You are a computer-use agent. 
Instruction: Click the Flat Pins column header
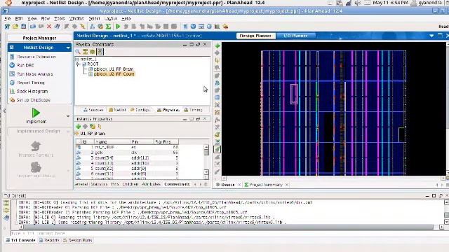click(166, 141)
